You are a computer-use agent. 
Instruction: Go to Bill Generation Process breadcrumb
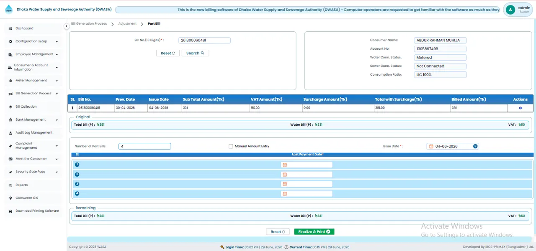pos(89,24)
